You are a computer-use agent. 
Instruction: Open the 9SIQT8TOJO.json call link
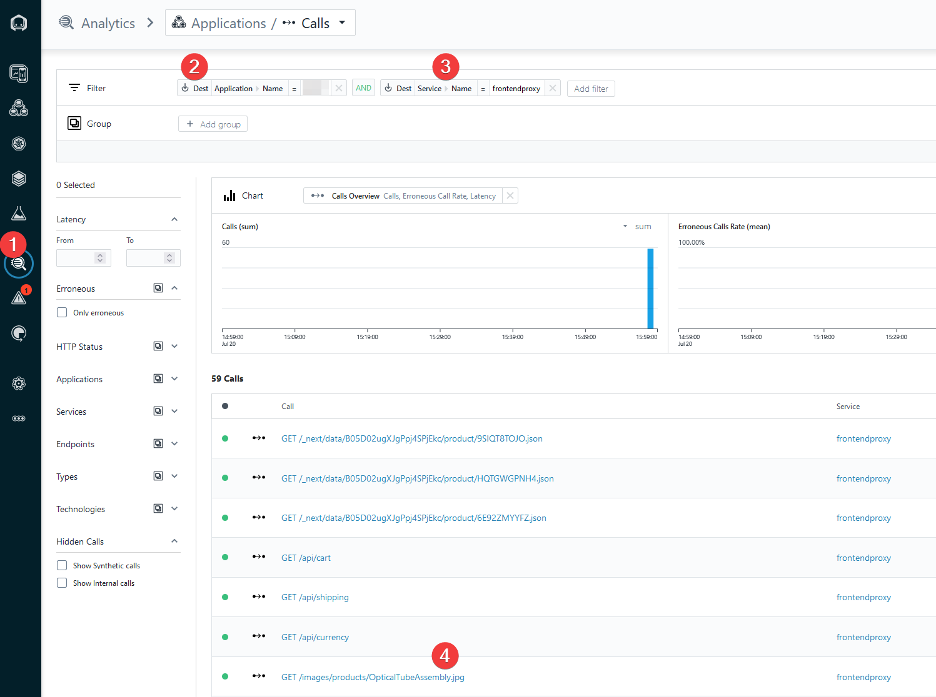click(x=412, y=438)
